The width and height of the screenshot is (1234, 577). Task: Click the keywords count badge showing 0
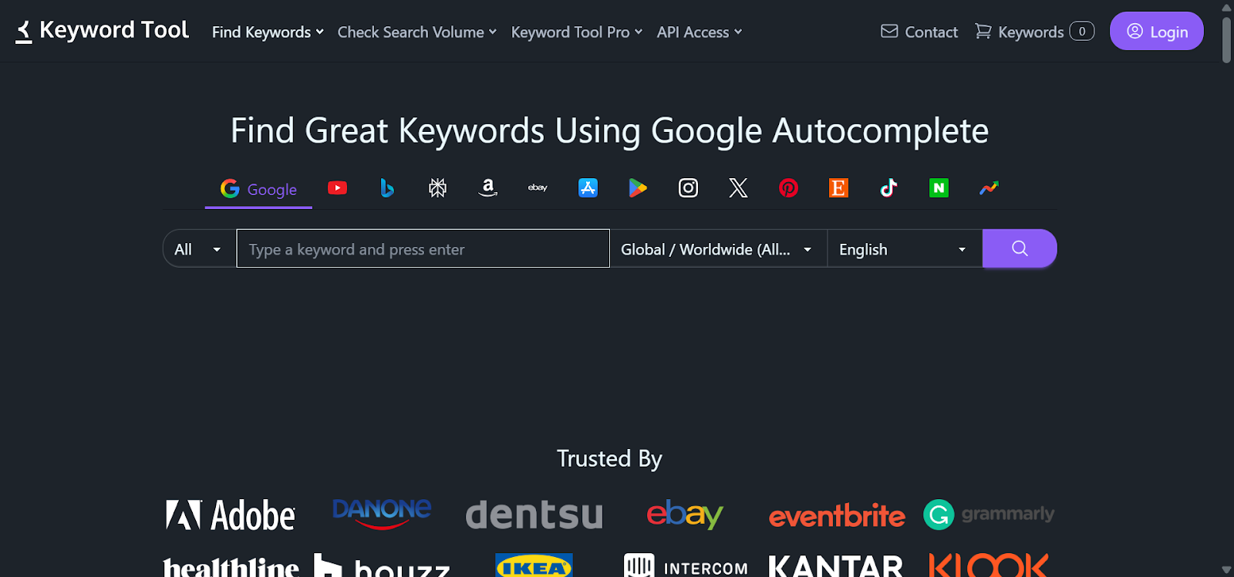point(1081,32)
